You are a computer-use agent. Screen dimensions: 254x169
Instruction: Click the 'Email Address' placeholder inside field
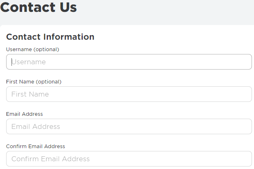36,127
